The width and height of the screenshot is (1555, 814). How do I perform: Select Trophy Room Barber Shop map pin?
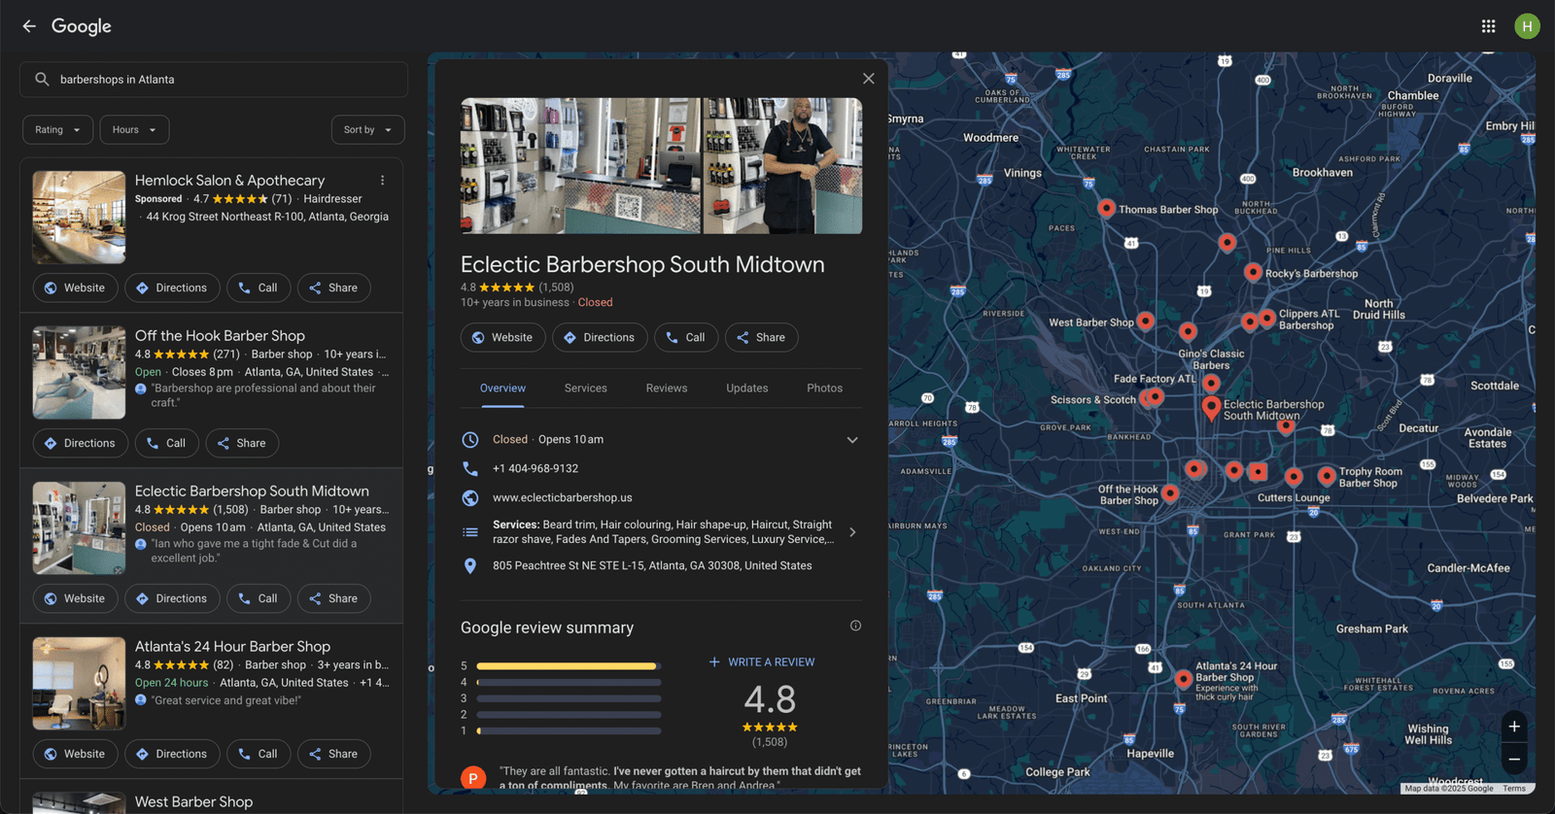click(1326, 475)
